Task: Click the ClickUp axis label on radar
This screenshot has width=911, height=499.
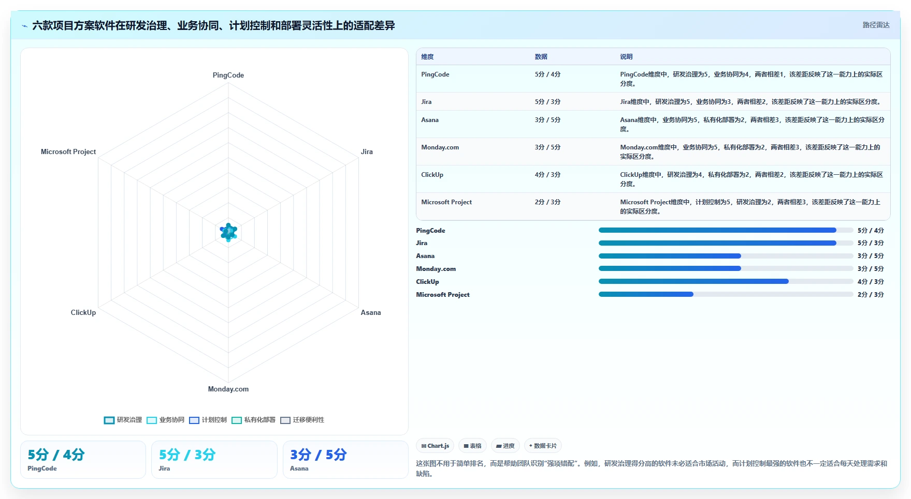Action: (83, 312)
